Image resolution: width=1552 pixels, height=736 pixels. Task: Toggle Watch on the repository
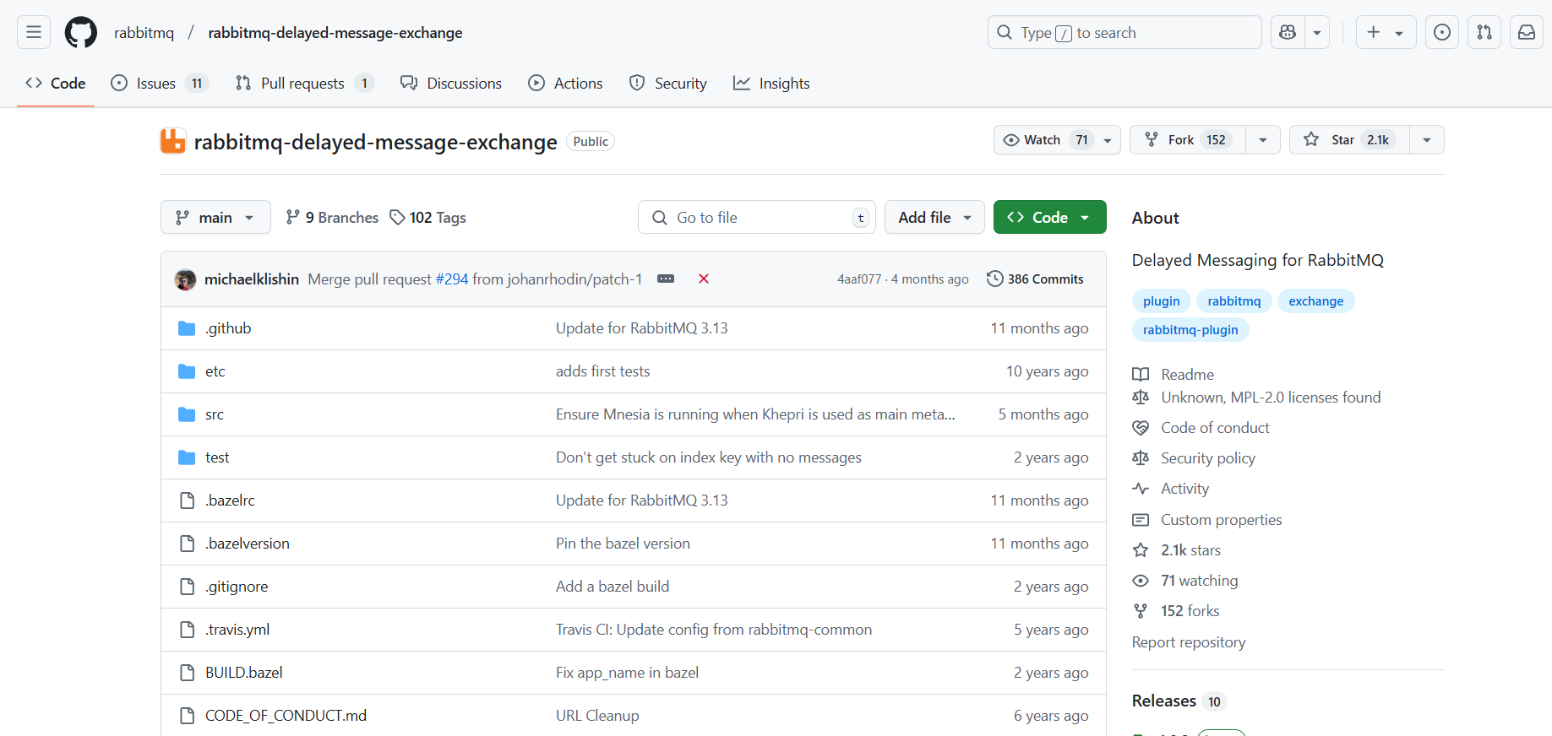coord(1043,140)
